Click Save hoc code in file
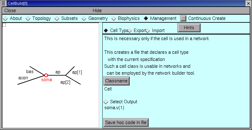 [126, 122]
